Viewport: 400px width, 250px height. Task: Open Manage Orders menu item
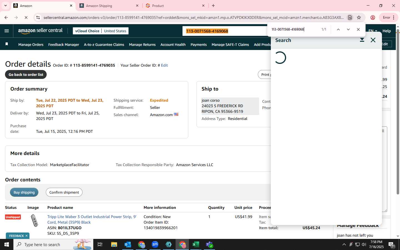31,44
